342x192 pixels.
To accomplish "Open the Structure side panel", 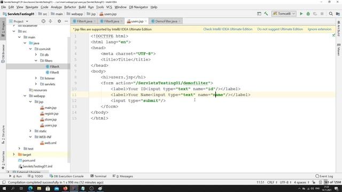I will [3, 134].
